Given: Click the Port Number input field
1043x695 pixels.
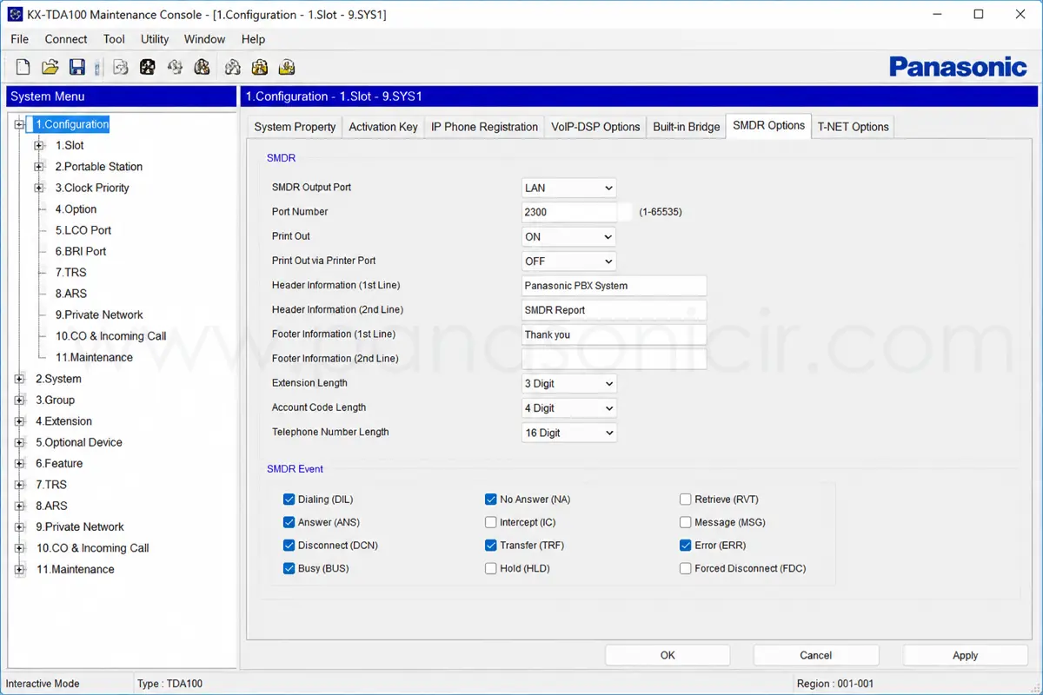Looking at the screenshot, I should (x=577, y=212).
